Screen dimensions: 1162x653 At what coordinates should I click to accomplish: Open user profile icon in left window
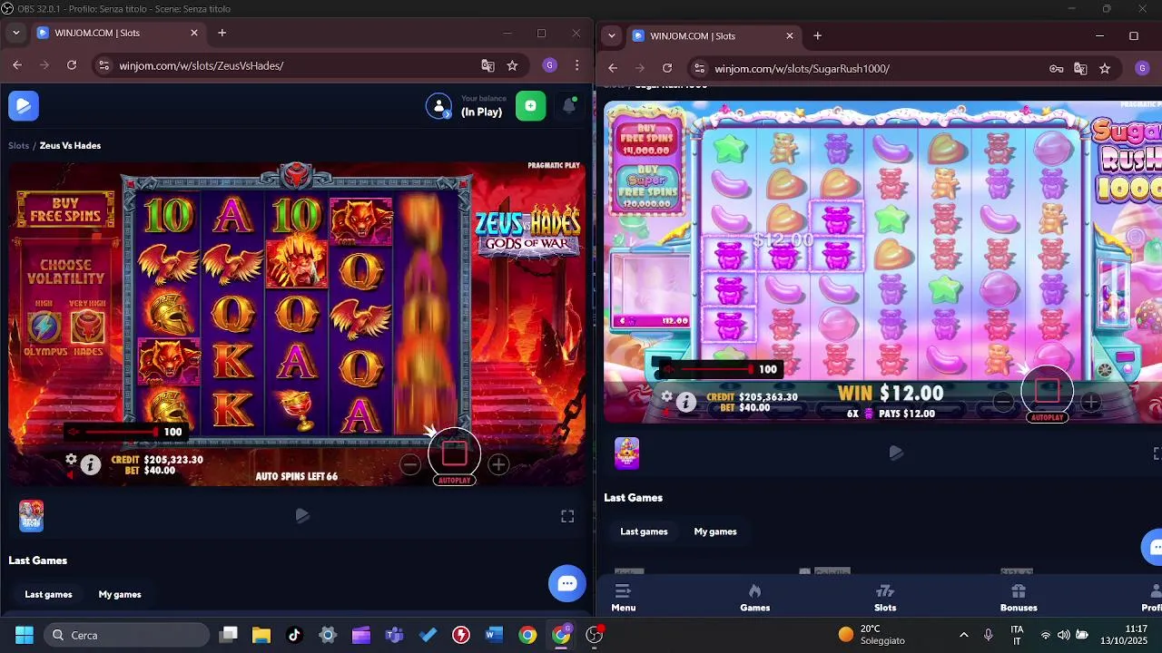pos(438,106)
